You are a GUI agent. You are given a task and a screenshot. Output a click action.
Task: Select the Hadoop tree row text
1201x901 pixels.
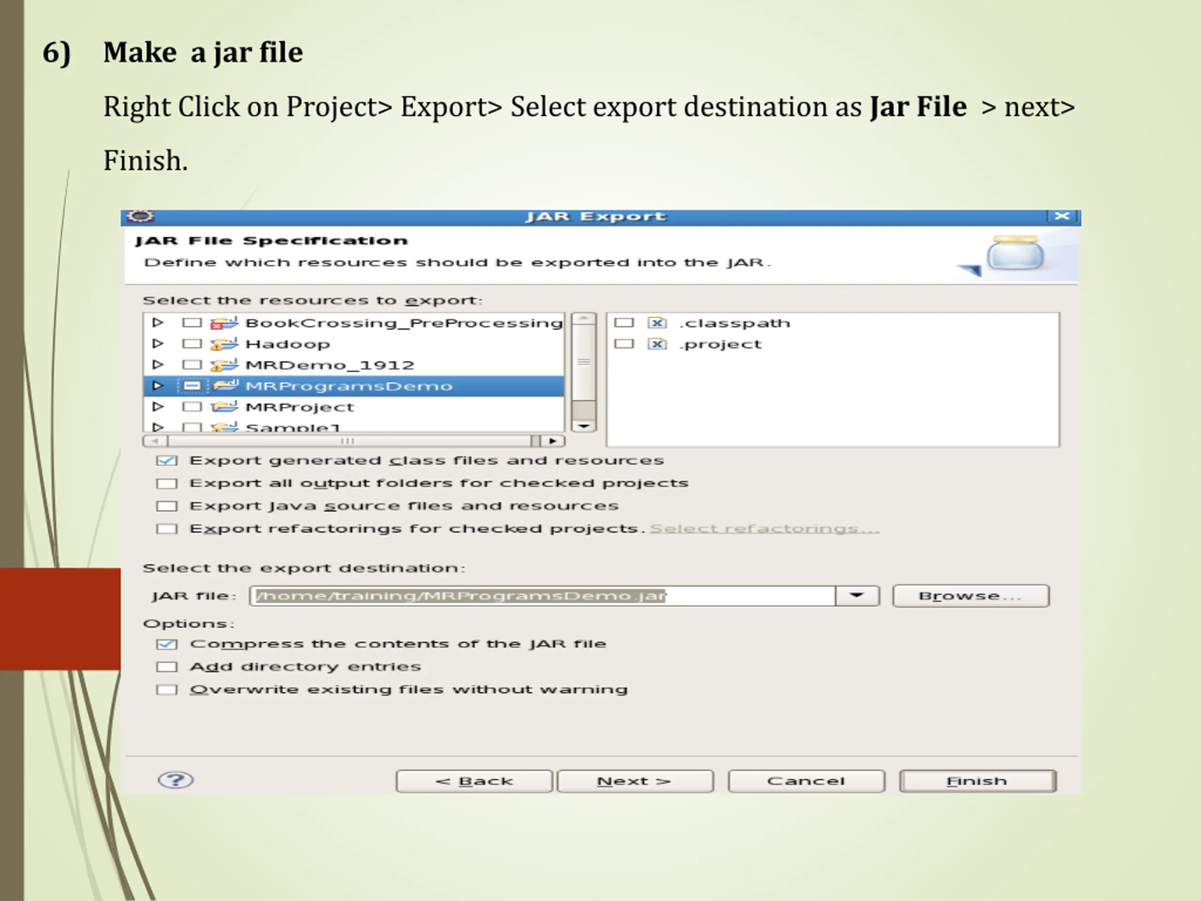point(288,344)
